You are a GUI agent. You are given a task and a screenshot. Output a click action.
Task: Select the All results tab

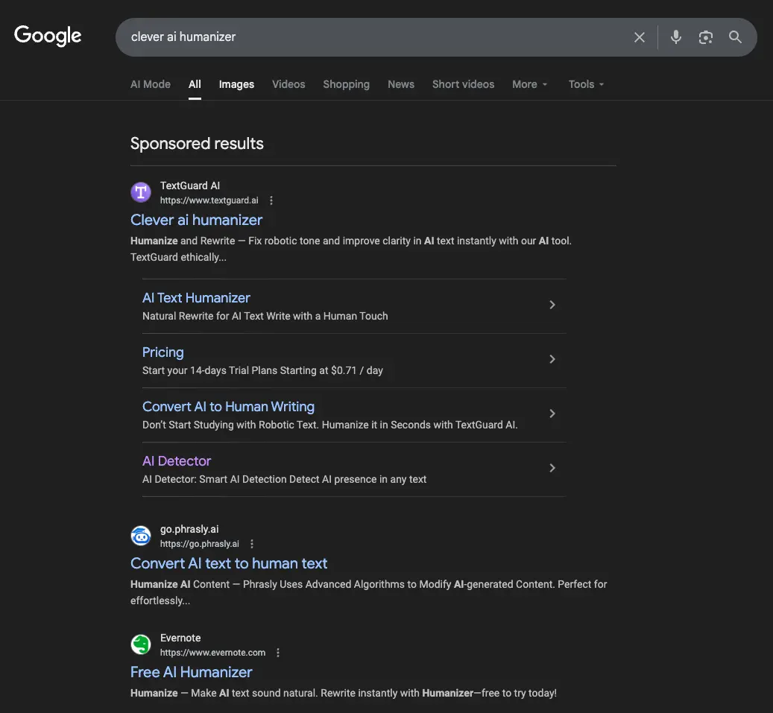point(195,84)
